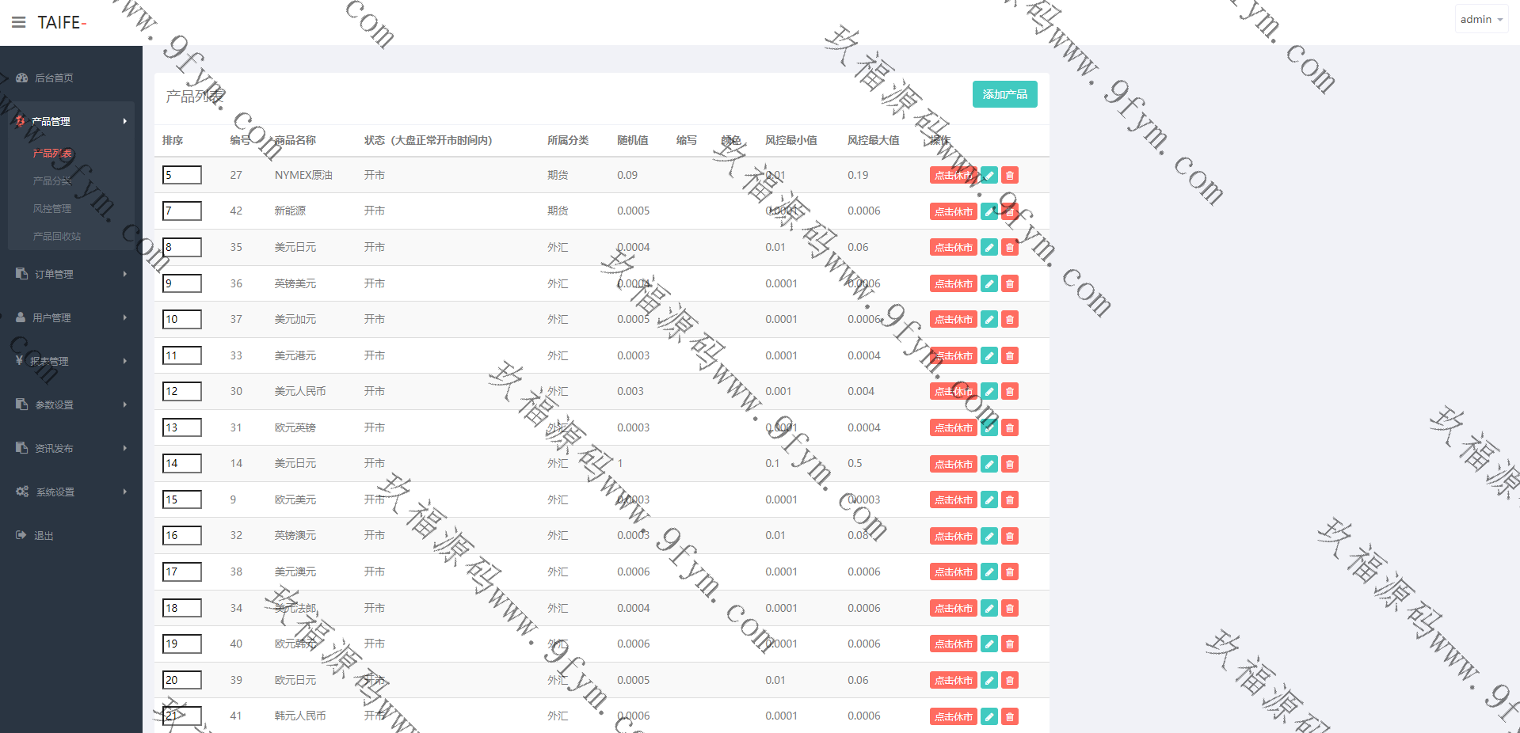Click delete trash icon for NYMEX原油 row
The height and width of the screenshot is (733, 1520).
1009,176
